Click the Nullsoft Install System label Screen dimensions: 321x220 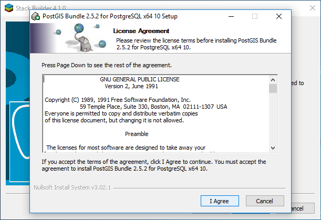[72, 187]
